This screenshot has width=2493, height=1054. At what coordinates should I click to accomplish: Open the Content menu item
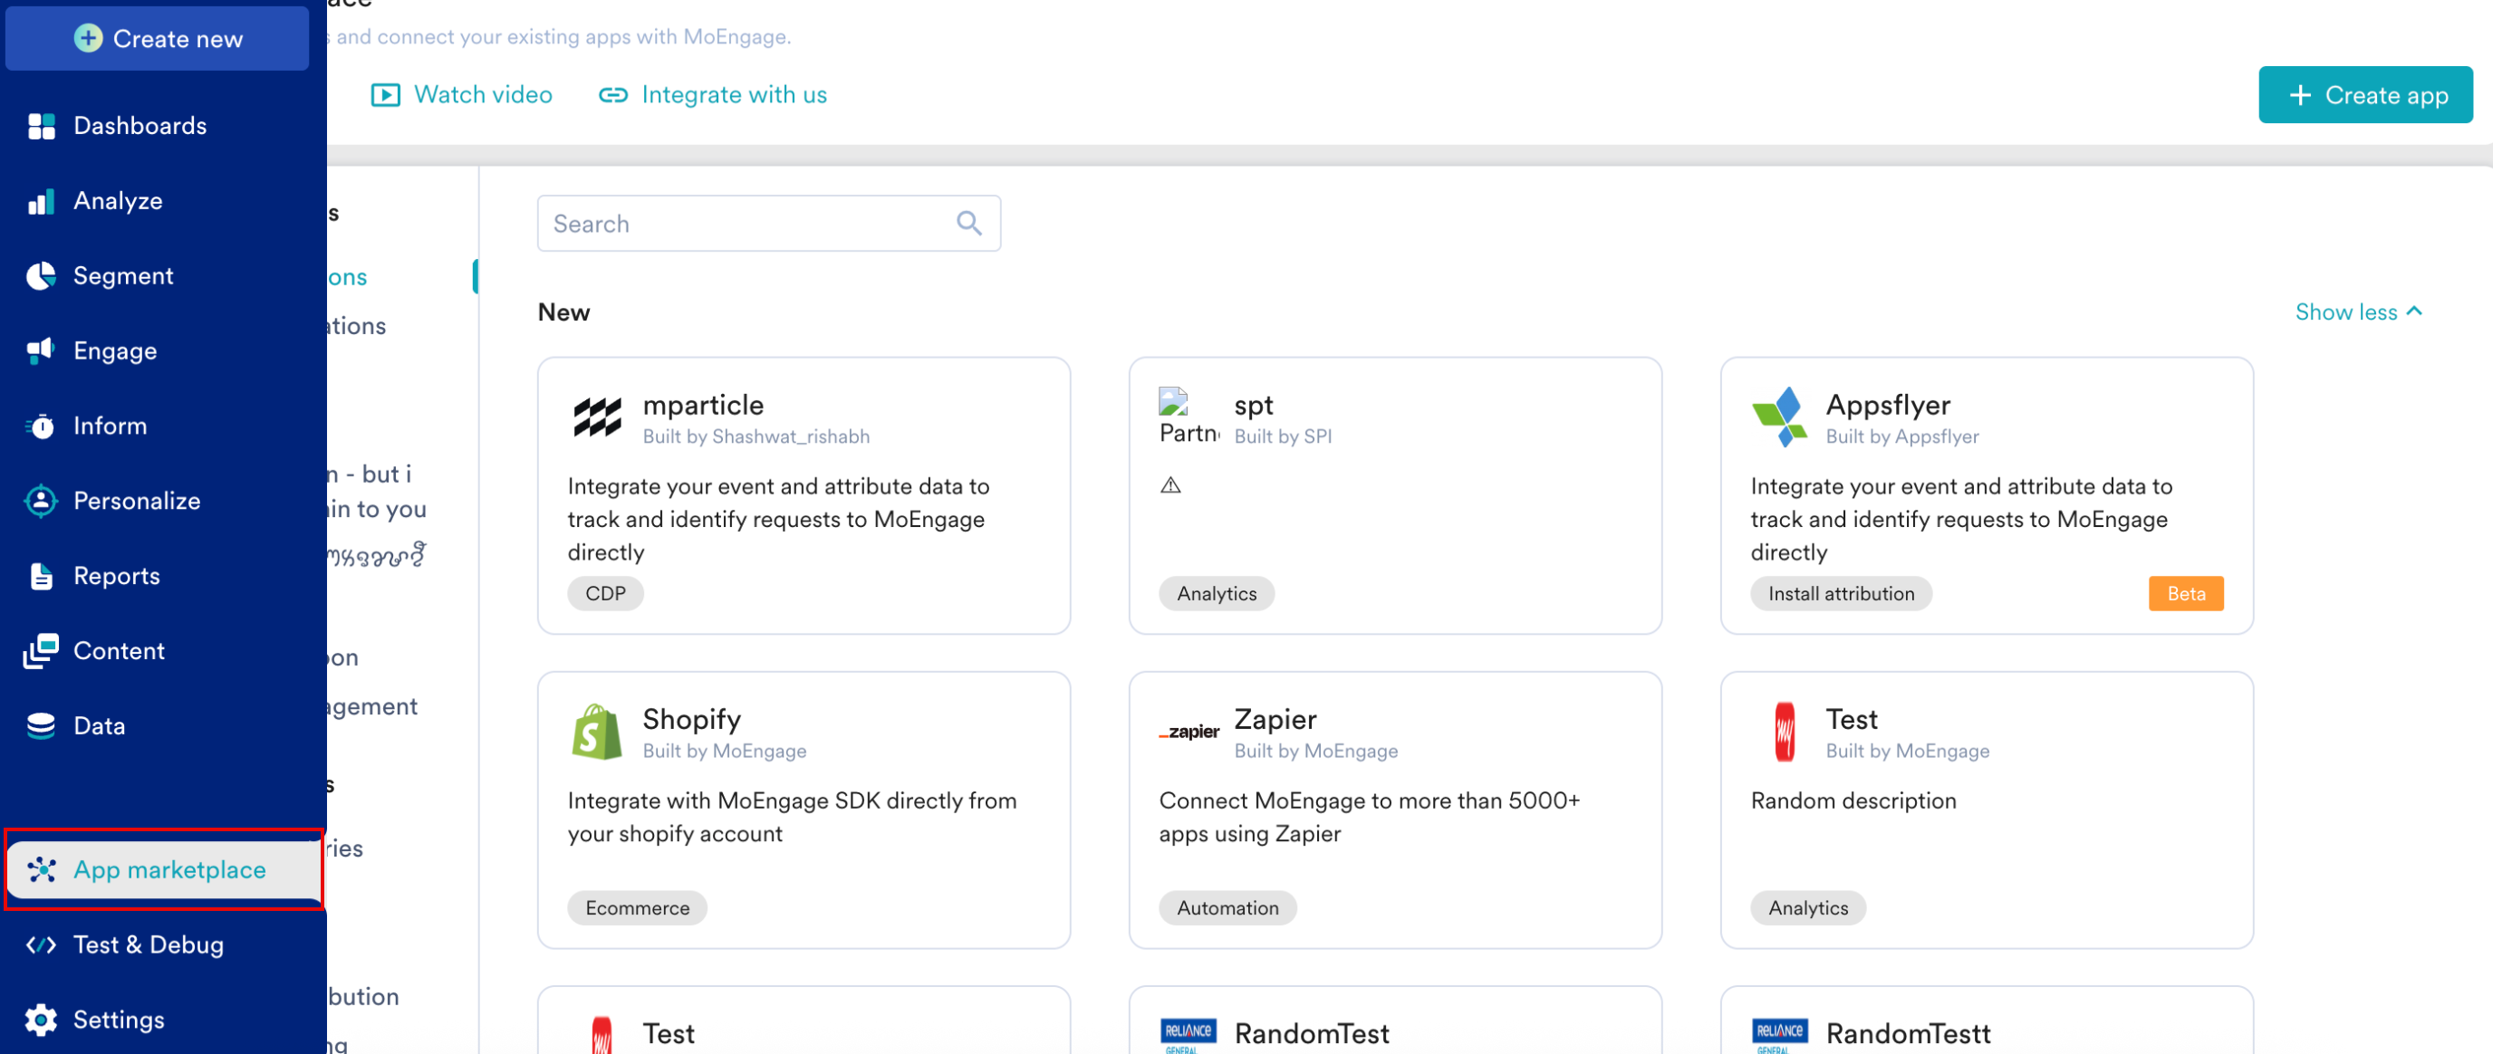click(118, 651)
